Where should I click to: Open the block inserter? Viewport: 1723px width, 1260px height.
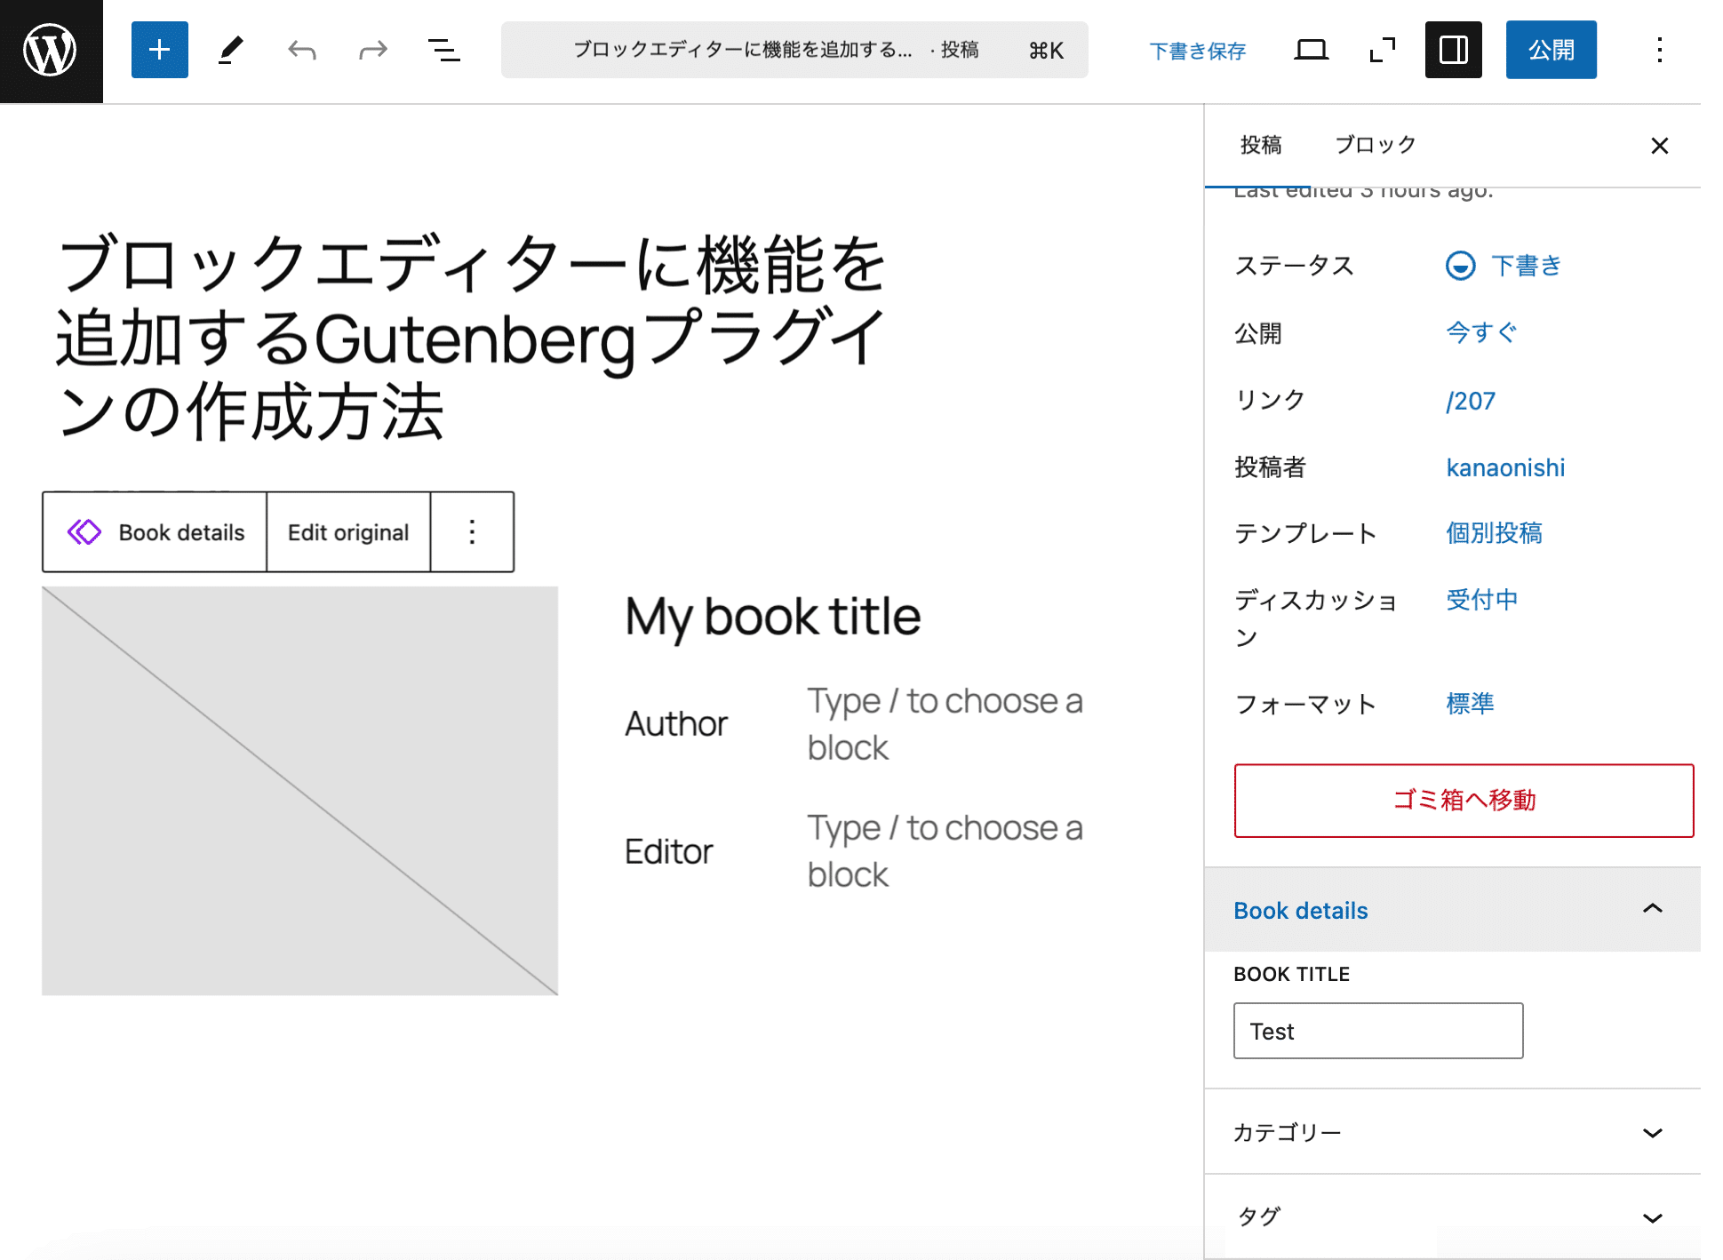point(160,50)
